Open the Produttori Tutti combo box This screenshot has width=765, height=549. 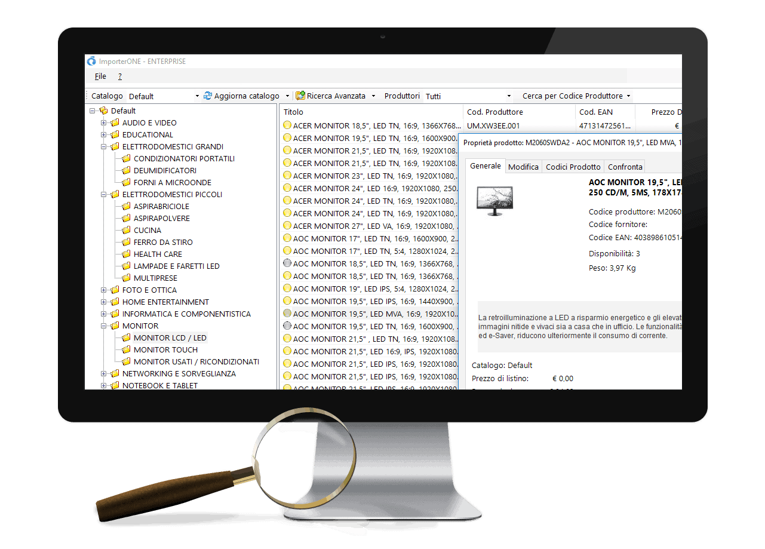point(468,96)
